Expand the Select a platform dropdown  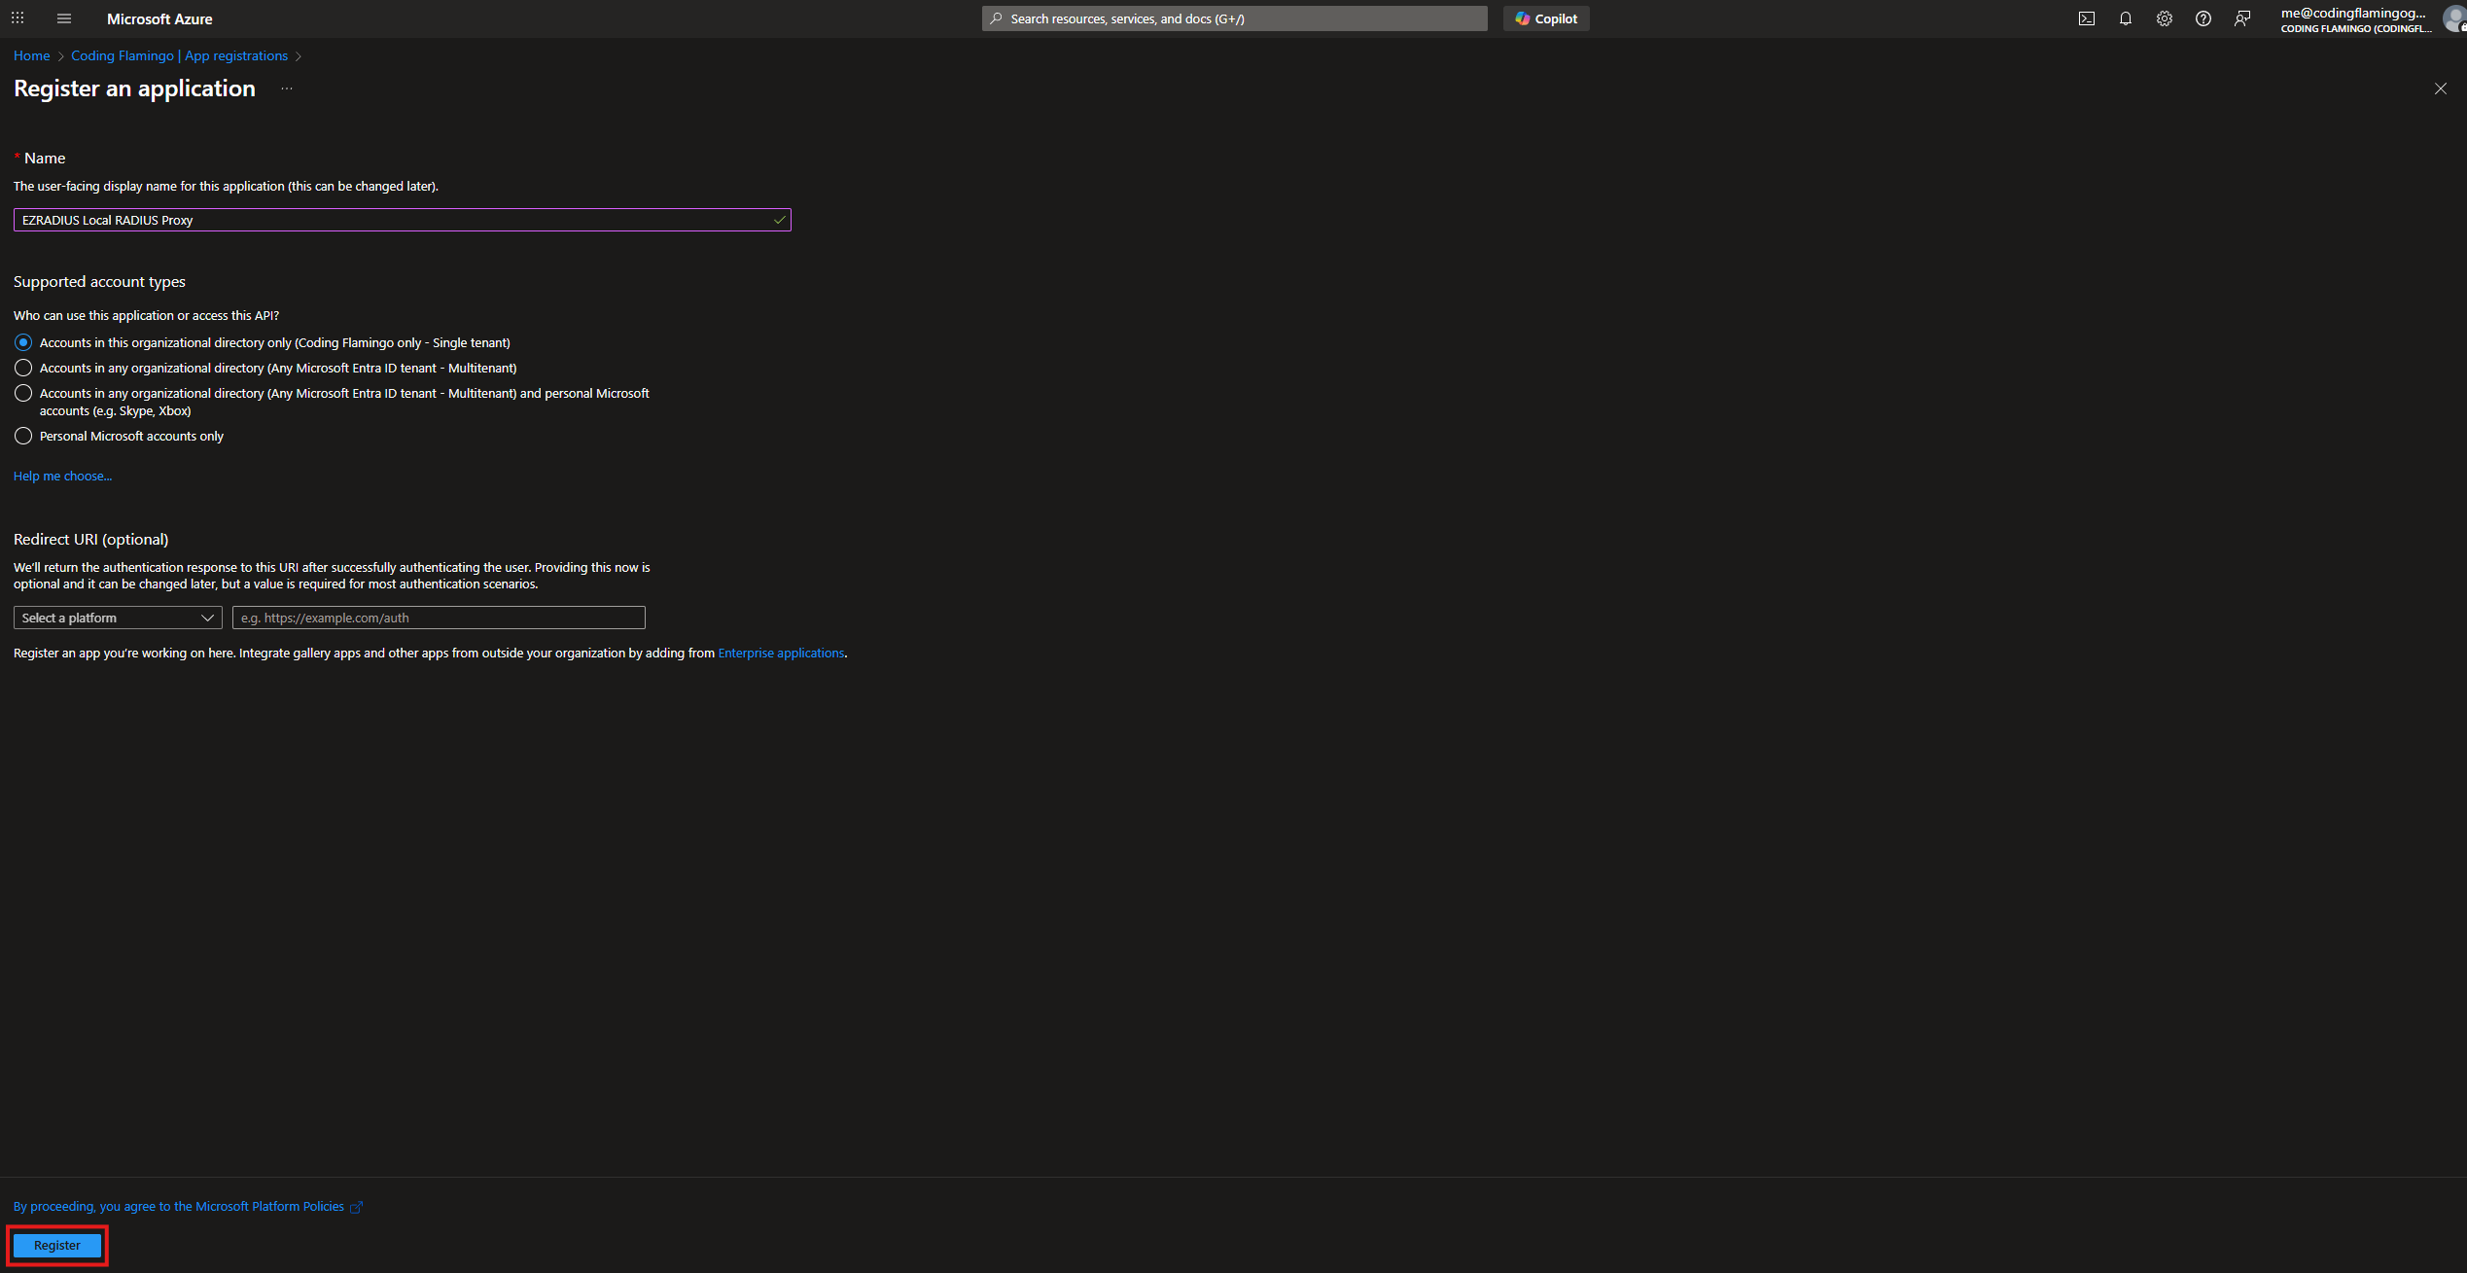[x=118, y=618]
